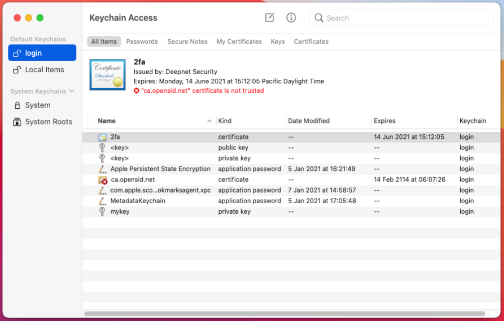Click the 2fa certificate row icon
Image resolution: width=504 pixels, height=321 pixels.
[103, 137]
